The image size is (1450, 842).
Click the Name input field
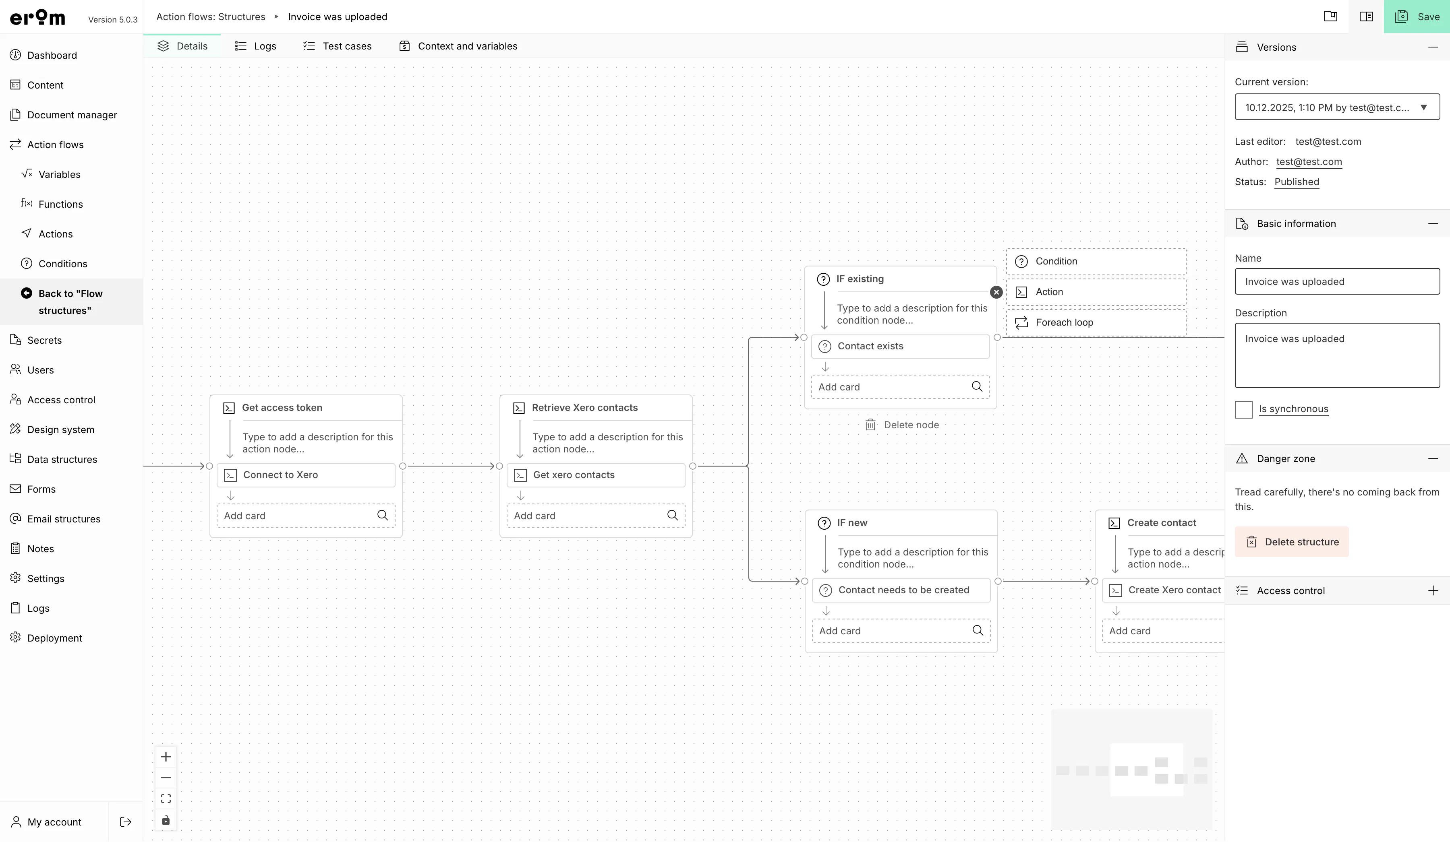1337,281
